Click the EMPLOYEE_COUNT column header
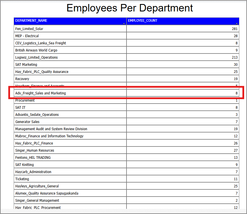The width and height of the screenshot is (247, 214). [143, 21]
